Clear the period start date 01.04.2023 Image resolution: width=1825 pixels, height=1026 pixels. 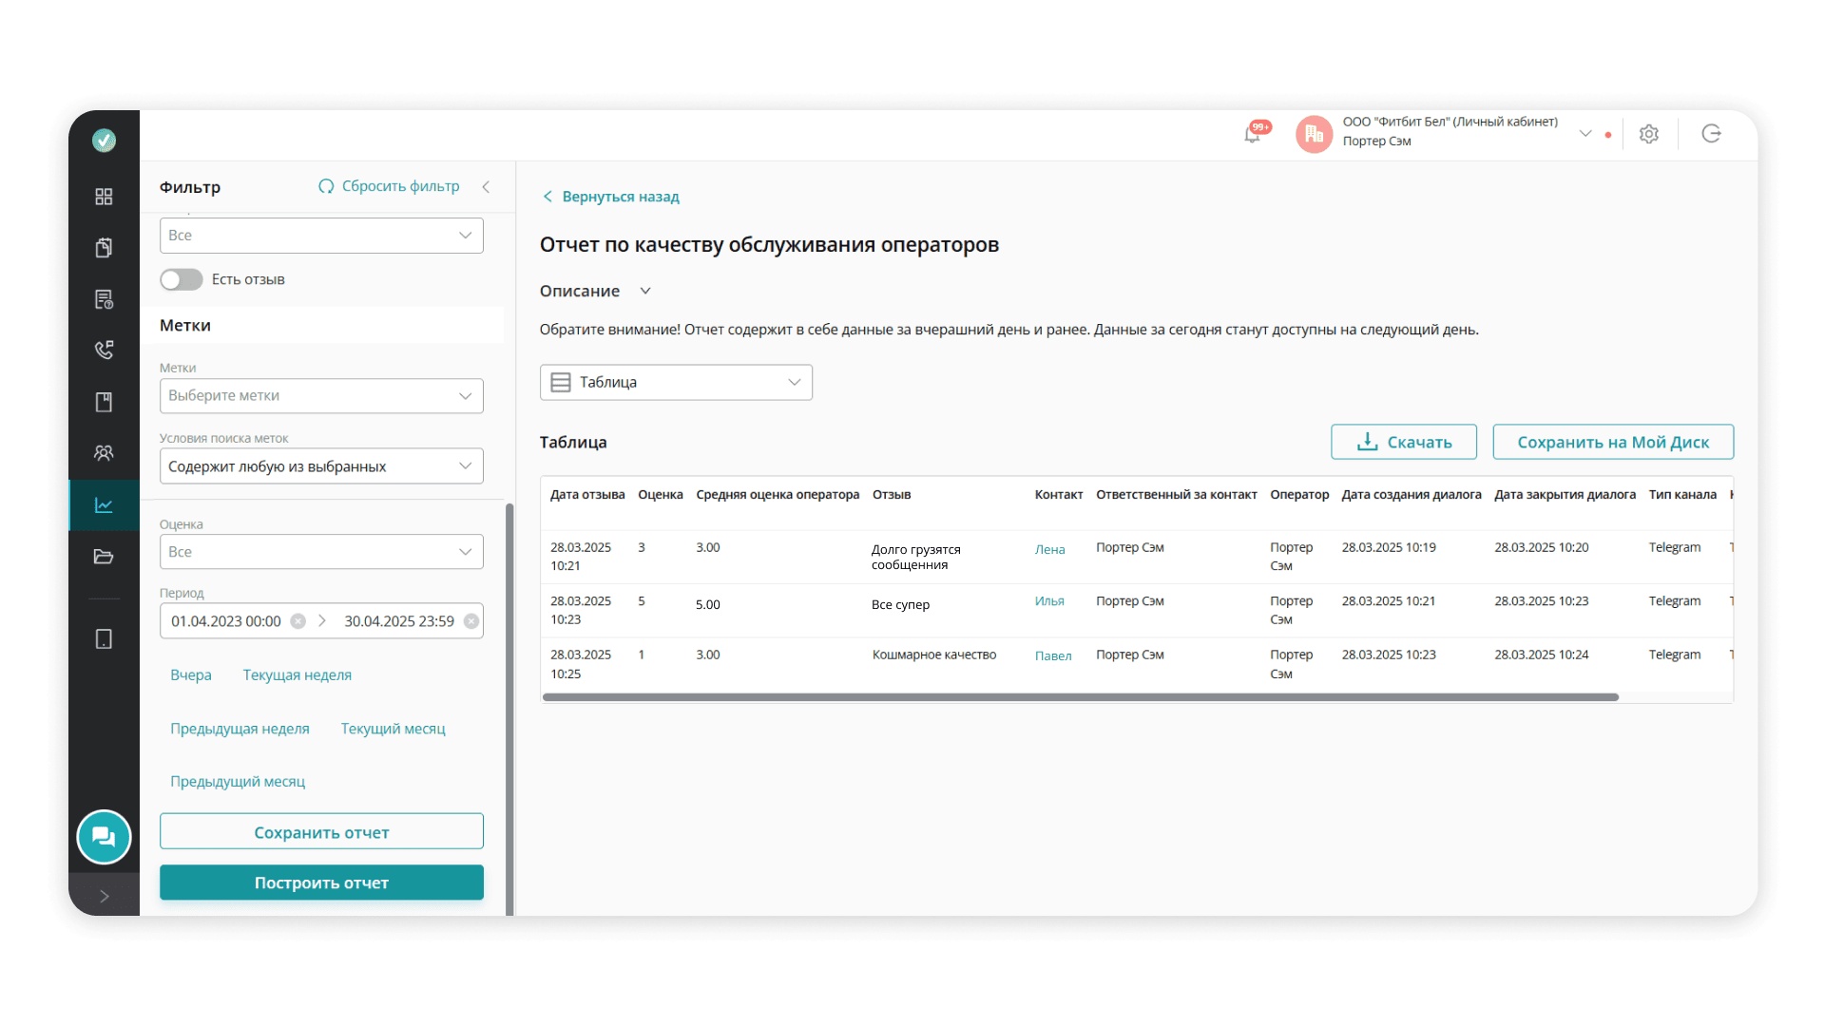298,621
